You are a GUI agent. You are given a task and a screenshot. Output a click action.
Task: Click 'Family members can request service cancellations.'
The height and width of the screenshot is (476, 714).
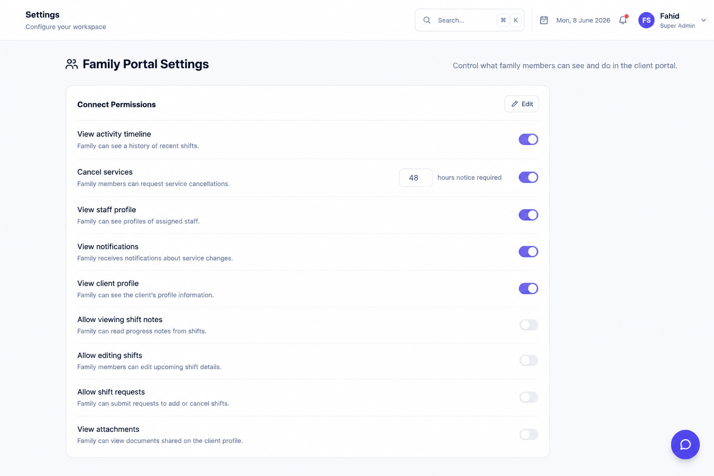click(153, 184)
